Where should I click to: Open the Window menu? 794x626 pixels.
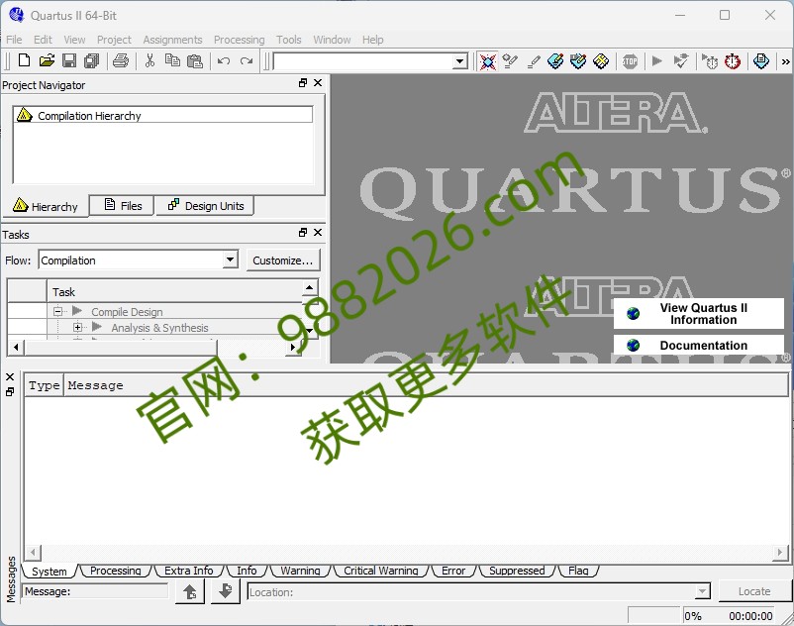[x=332, y=40]
